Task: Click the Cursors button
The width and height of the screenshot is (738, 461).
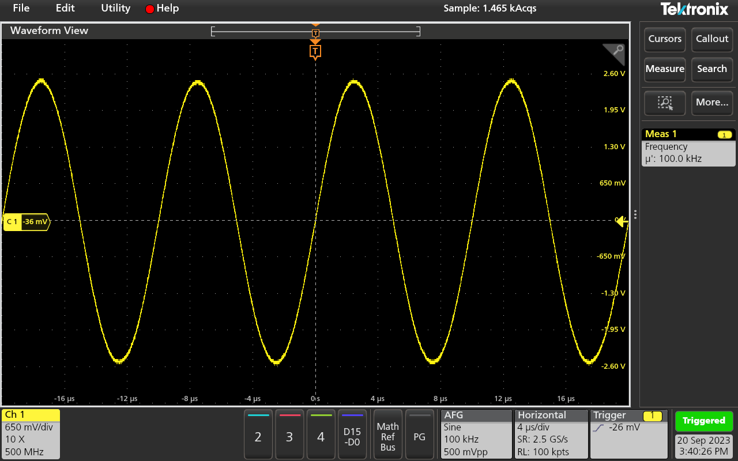Action: click(665, 39)
